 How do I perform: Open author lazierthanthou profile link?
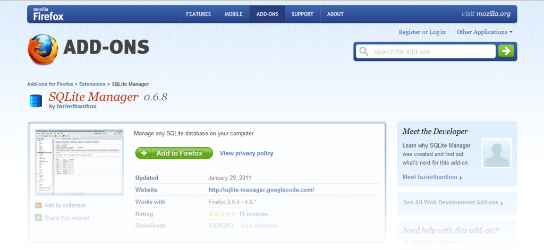(76, 107)
